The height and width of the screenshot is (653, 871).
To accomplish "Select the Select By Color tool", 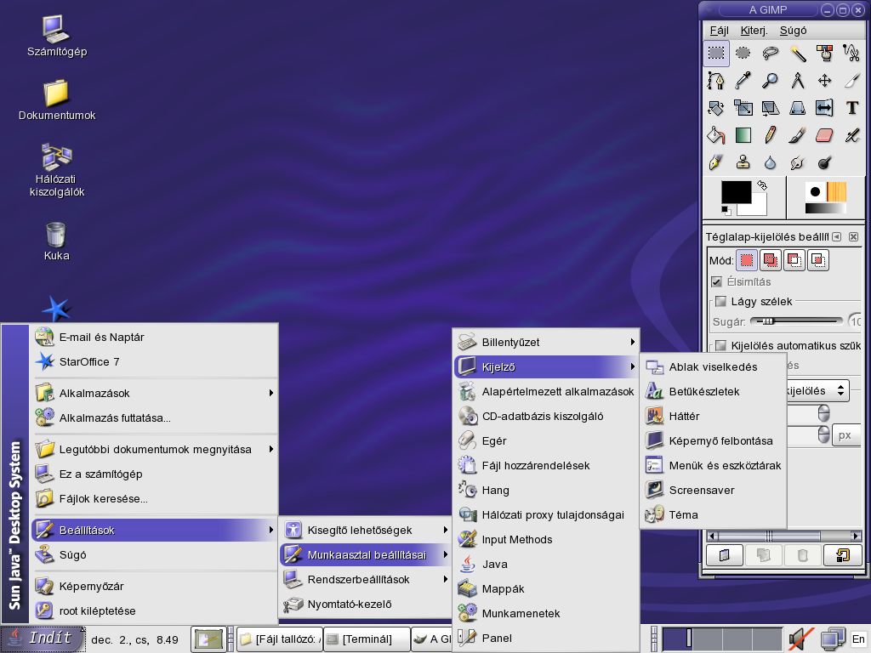I will [x=824, y=54].
